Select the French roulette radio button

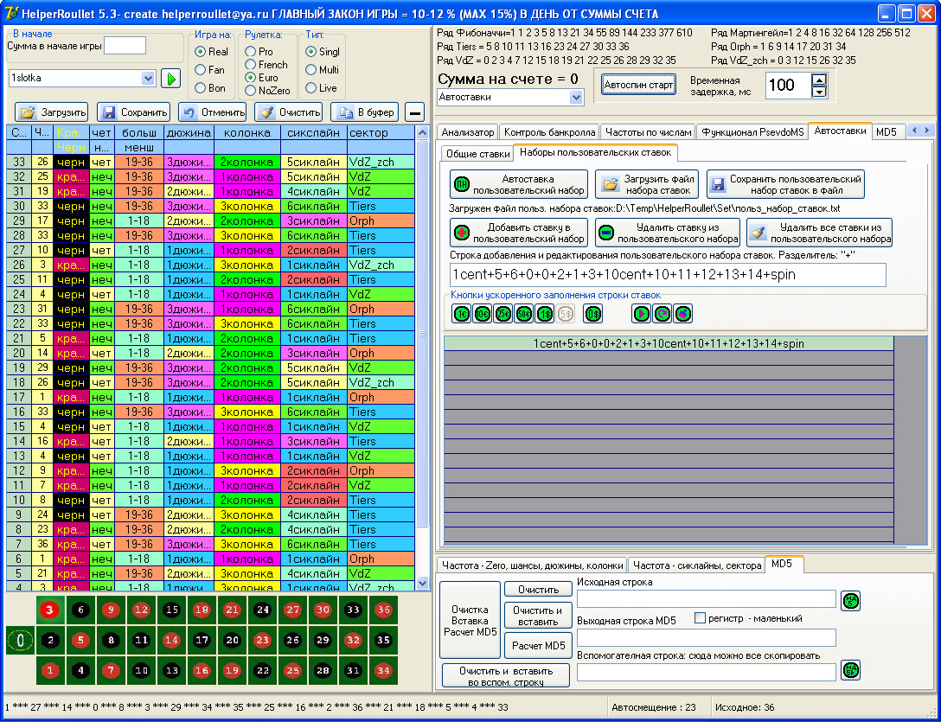pos(251,65)
